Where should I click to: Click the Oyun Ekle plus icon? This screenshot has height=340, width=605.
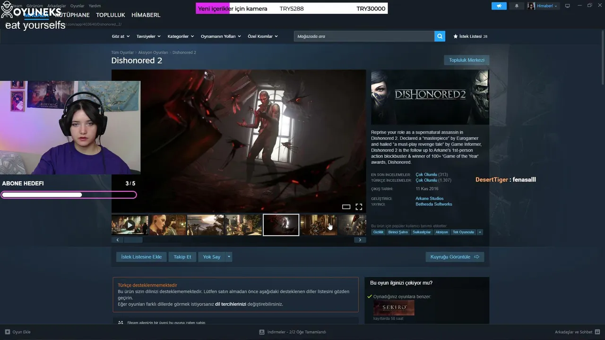click(x=7, y=332)
